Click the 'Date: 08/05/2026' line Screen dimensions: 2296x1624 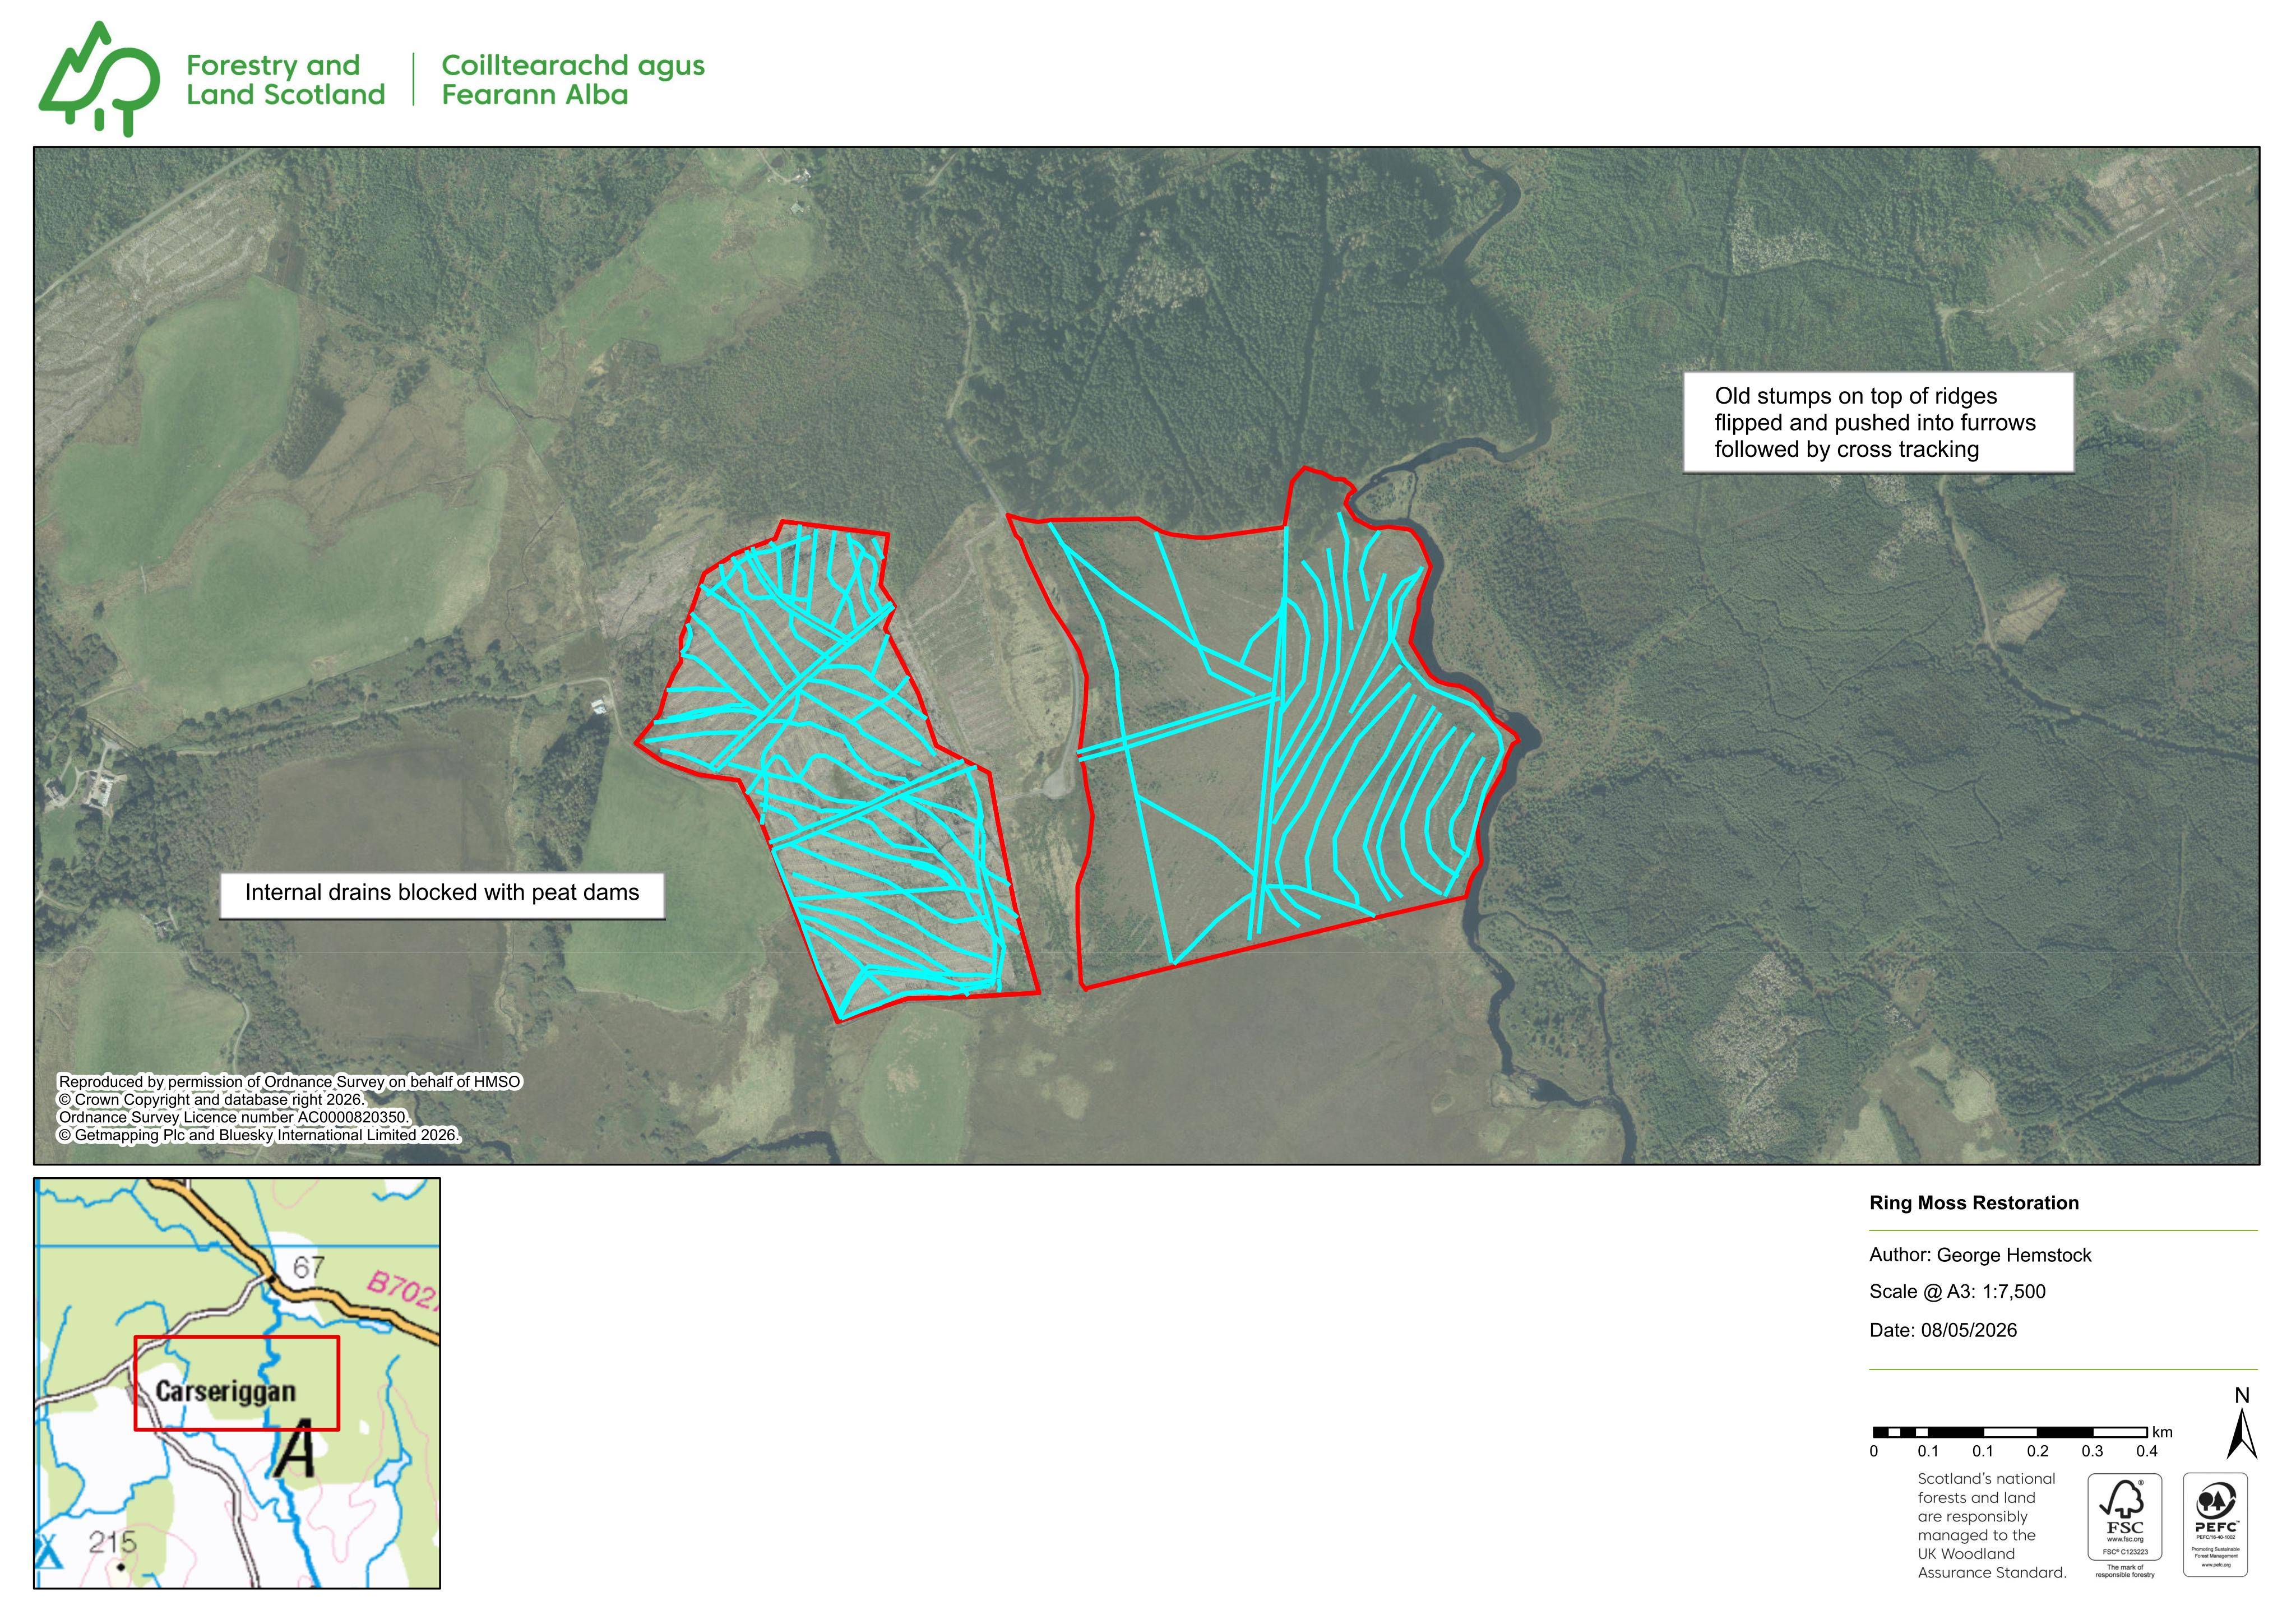1943,1330
